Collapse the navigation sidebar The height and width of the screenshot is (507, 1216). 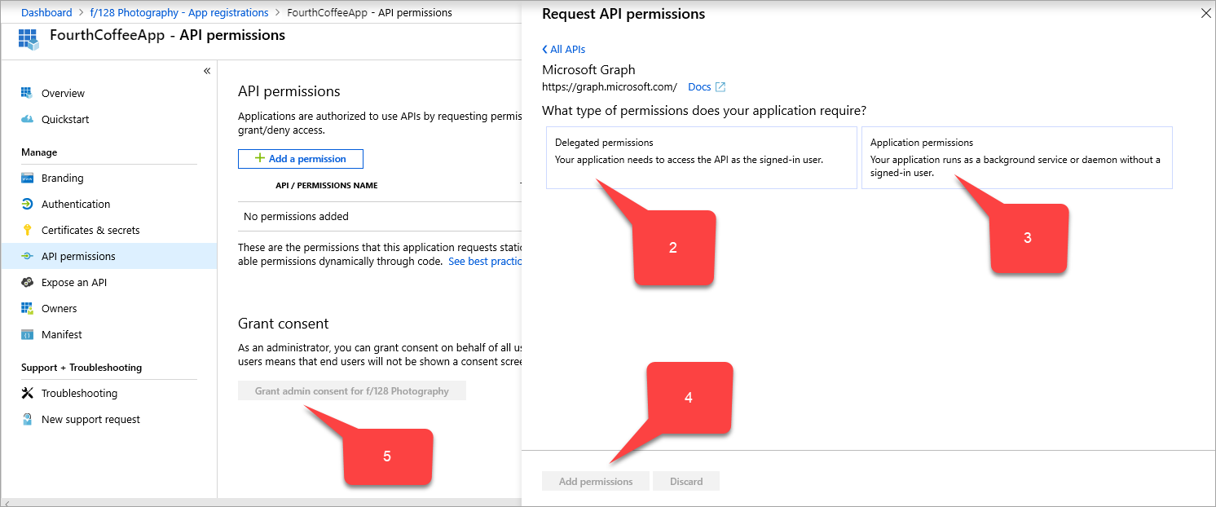pyautogui.click(x=207, y=71)
